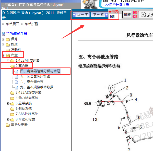Expand the 车身及电器 folder

point(3,125)
